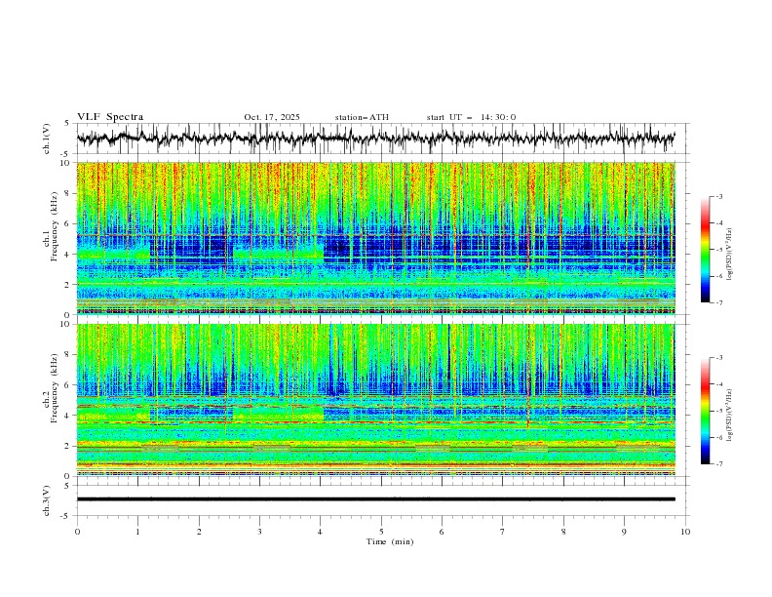
Task: Click time axis tick label '2'
Action: [x=199, y=532]
